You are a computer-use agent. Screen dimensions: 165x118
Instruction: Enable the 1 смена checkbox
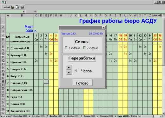66,48
